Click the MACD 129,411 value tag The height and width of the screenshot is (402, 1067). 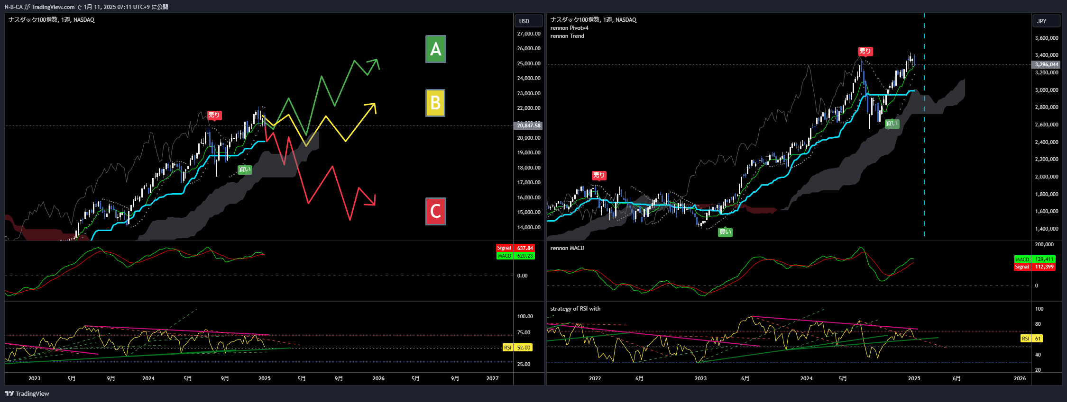[x=1034, y=259]
